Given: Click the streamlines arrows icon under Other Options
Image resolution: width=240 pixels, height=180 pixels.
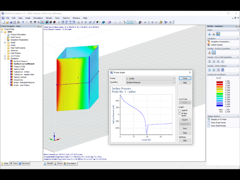Looking at the screenshot, I should click(x=210, y=70).
